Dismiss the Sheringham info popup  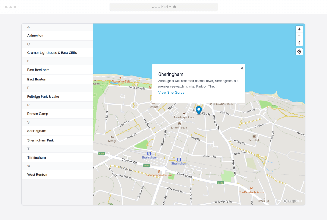pos(242,68)
